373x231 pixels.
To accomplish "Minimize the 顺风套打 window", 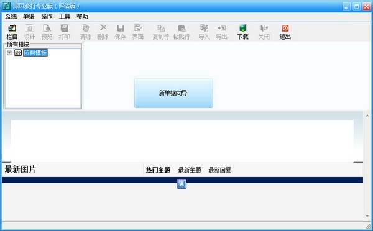I will click(x=346, y=6).
